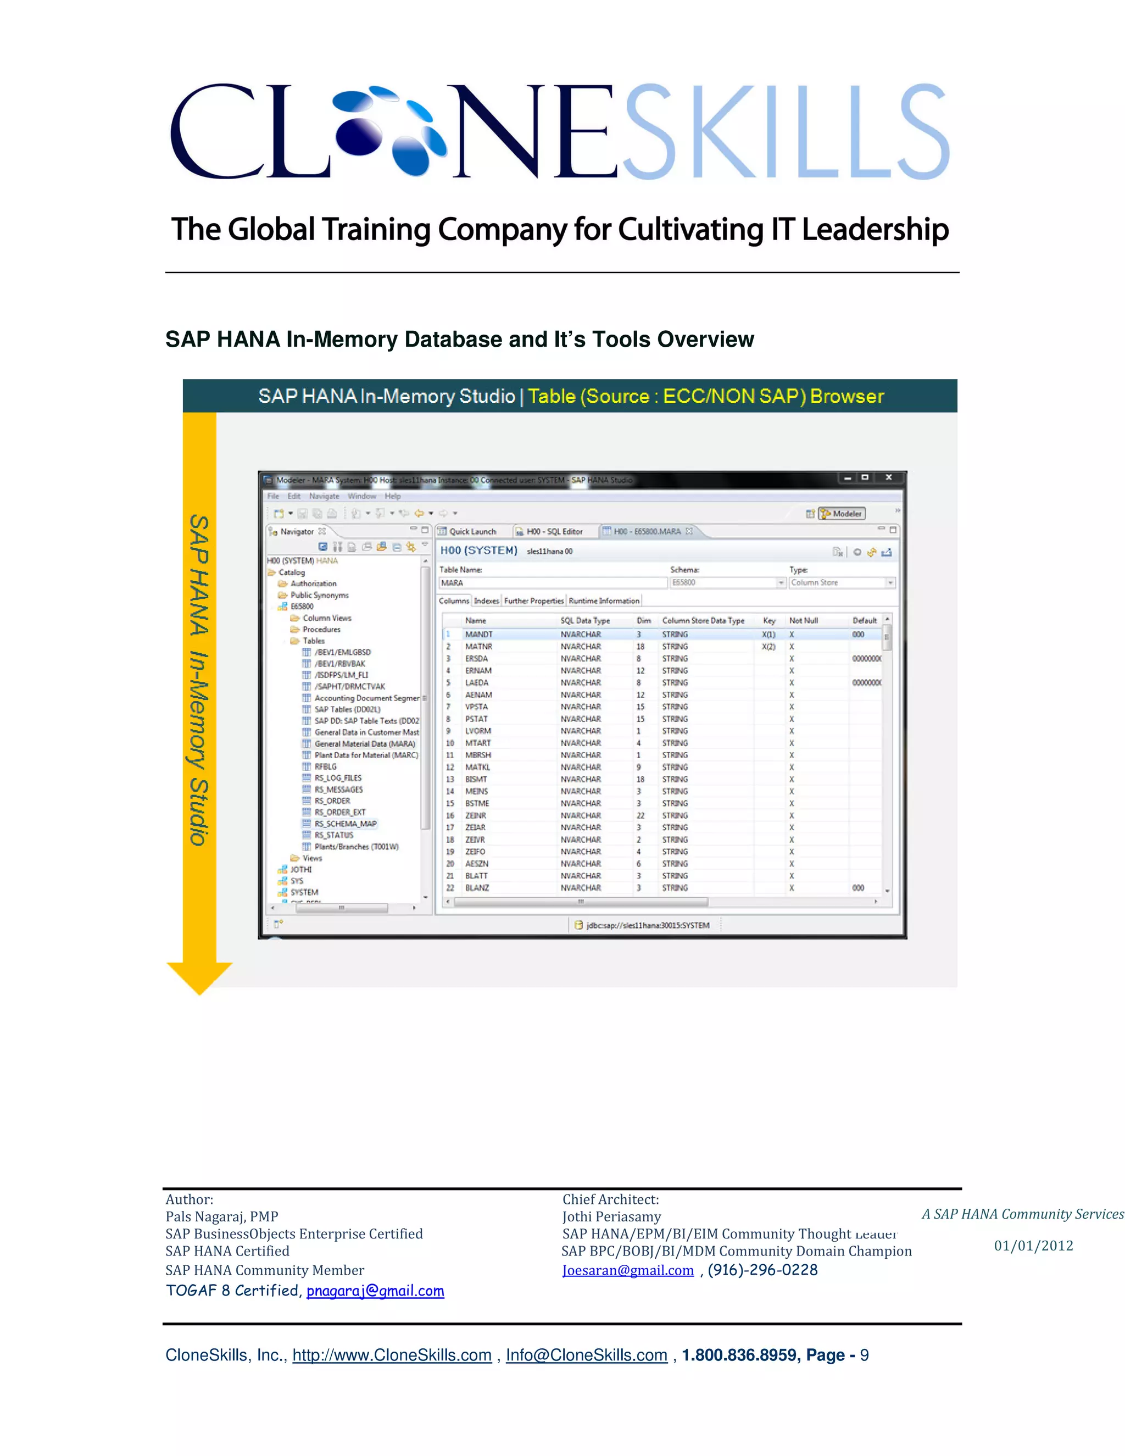Image resolution: width=1125 pixels, height=1456 pixels.
Task: Click the export icon in editor header
Action: pyautogui.click(x=887, y=552)
